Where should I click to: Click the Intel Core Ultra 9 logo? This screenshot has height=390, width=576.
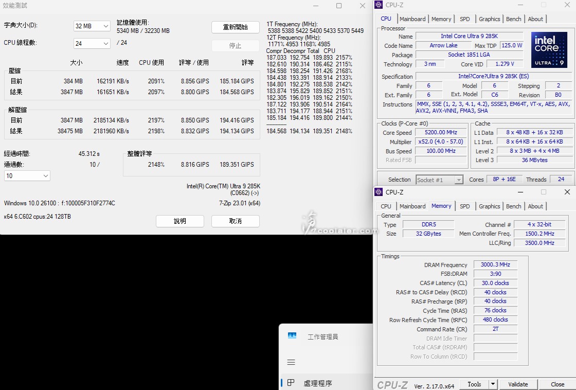tap(549, 50)
